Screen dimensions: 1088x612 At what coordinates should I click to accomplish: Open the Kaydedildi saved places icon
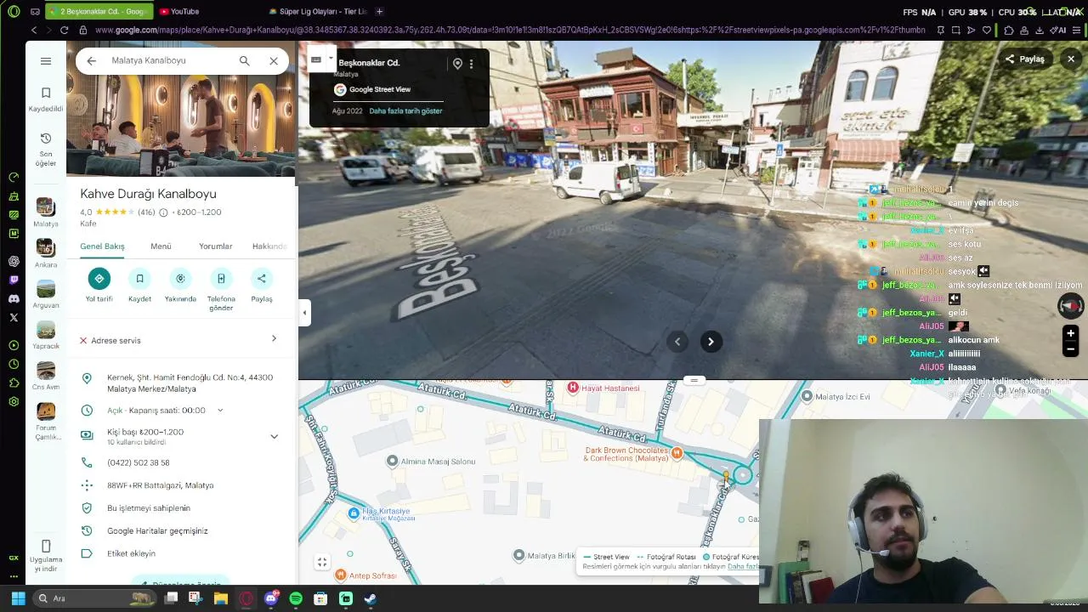point(46,99)
